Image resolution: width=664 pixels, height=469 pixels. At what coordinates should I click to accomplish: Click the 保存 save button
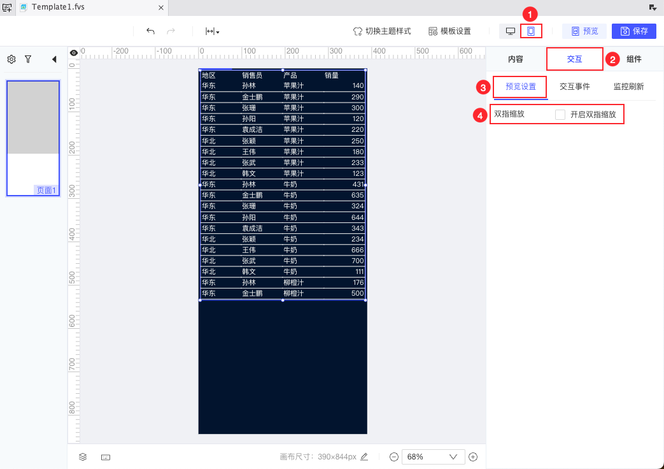pyautogui.click(x=634, y=31)
